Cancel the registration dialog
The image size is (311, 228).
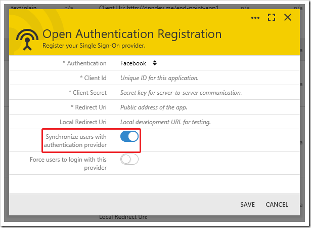tap(277, 205)
